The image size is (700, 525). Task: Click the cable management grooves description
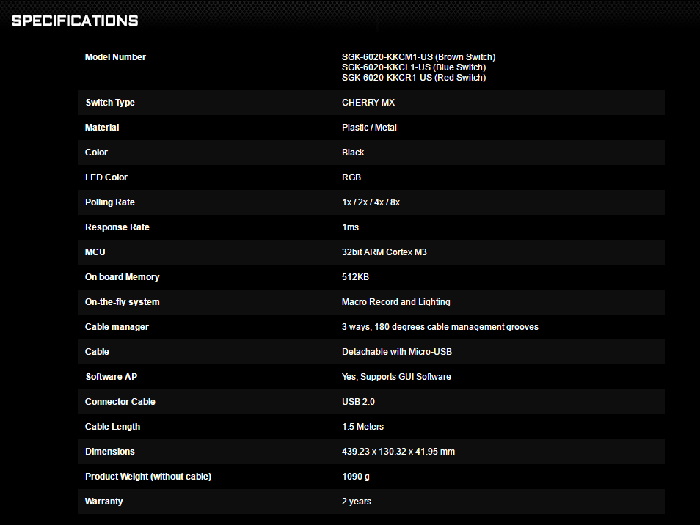tap(440, 328)
